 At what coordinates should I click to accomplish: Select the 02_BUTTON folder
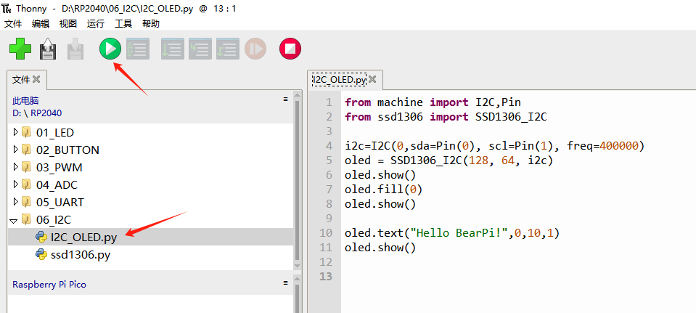67,150
